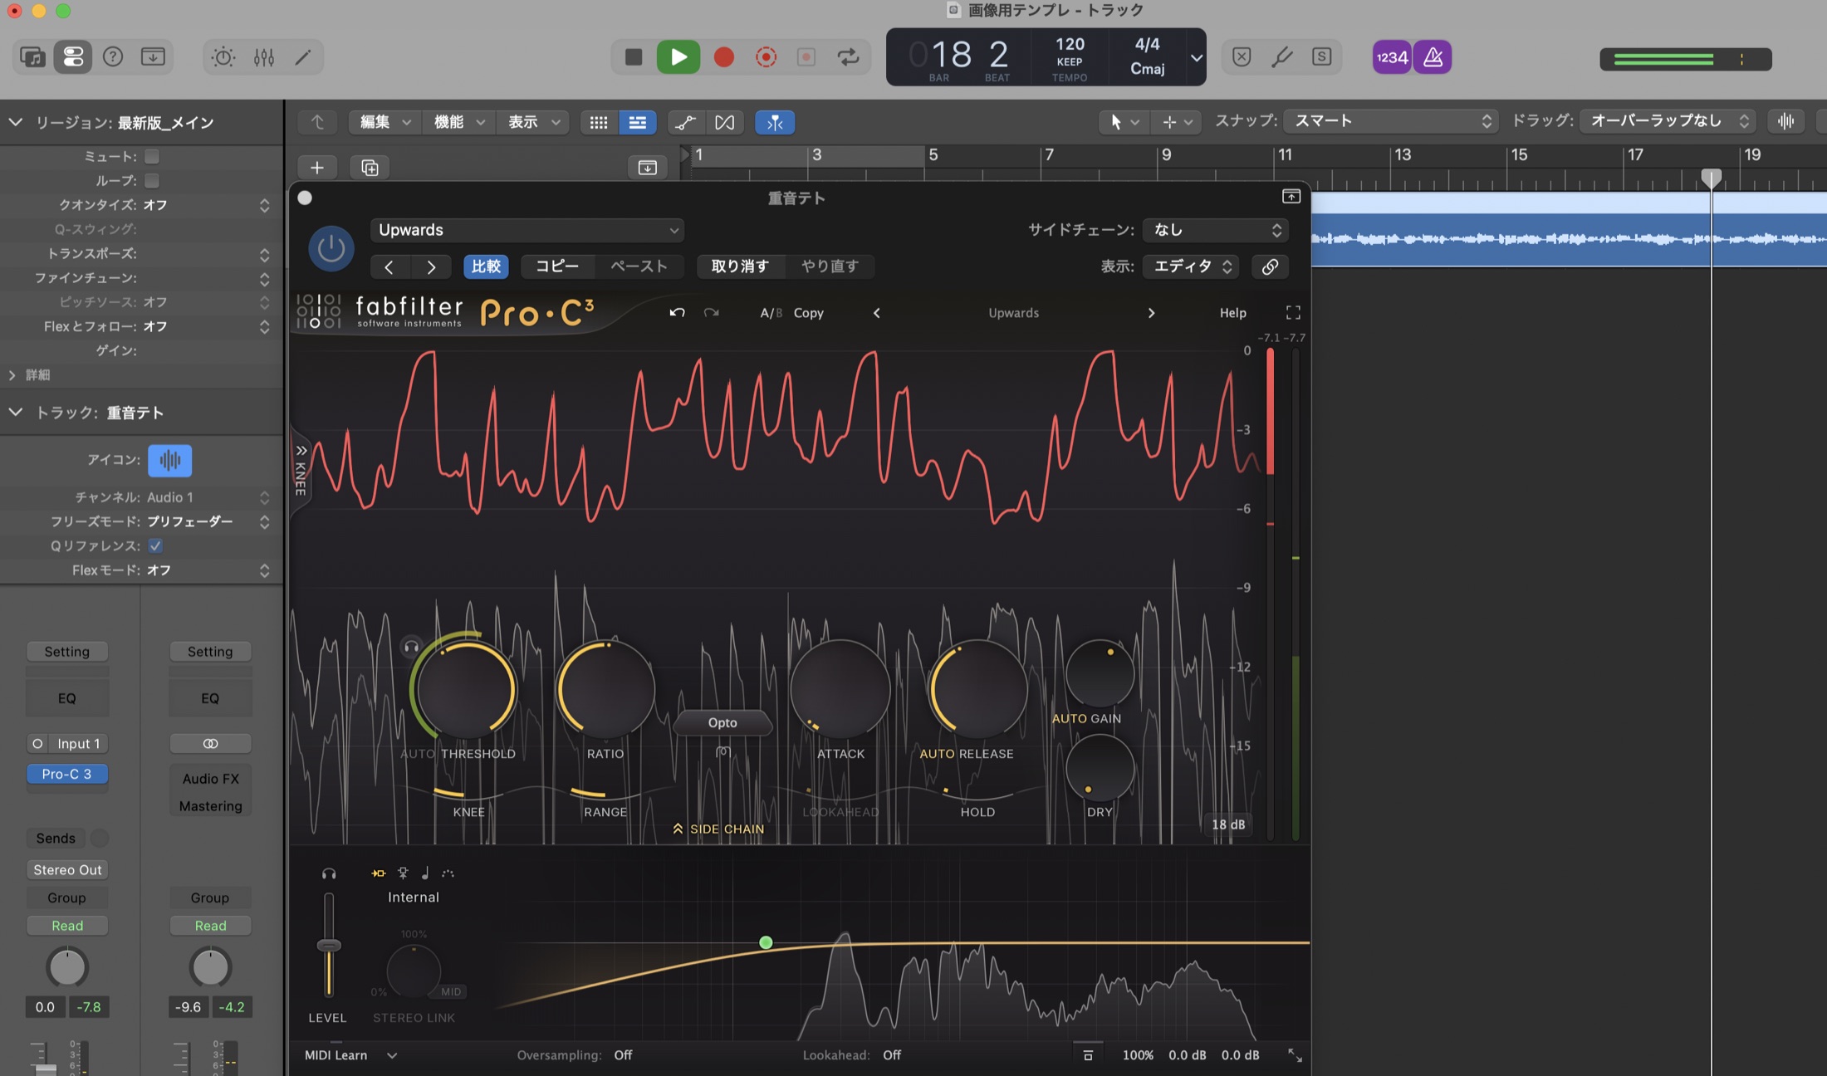Open the Upwards preset dropdown
The height and width of the screenshot is (1076, 1827).
point(527,230)
